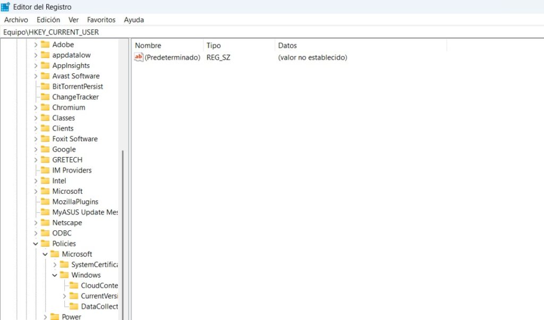Screen dimensions: 544x320
Task: Click the Power folder icon
Action: tap(54, 316)
